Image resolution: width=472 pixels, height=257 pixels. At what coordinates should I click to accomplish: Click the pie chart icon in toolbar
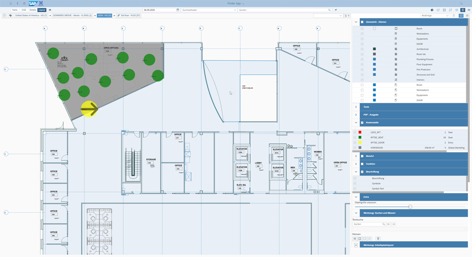point(432,10)
